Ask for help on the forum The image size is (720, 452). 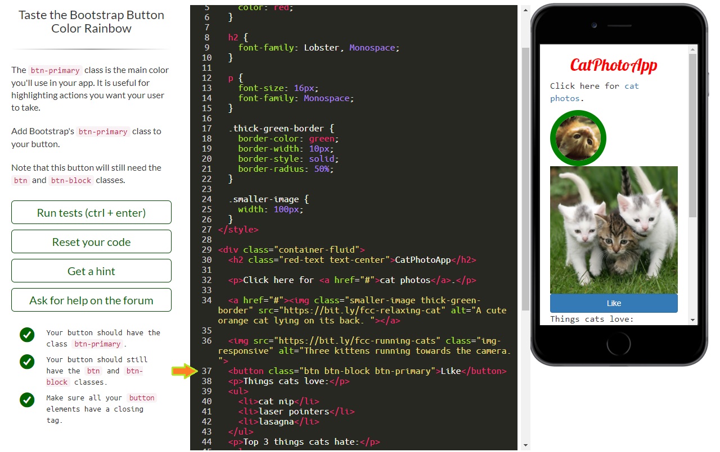tap(91, 299)
